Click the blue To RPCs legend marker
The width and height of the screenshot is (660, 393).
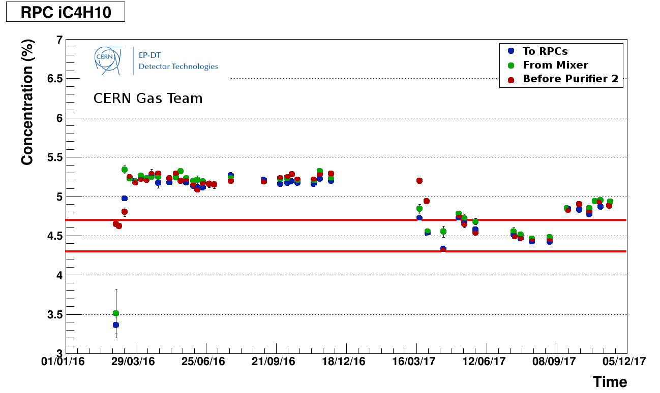click(512, 51)
